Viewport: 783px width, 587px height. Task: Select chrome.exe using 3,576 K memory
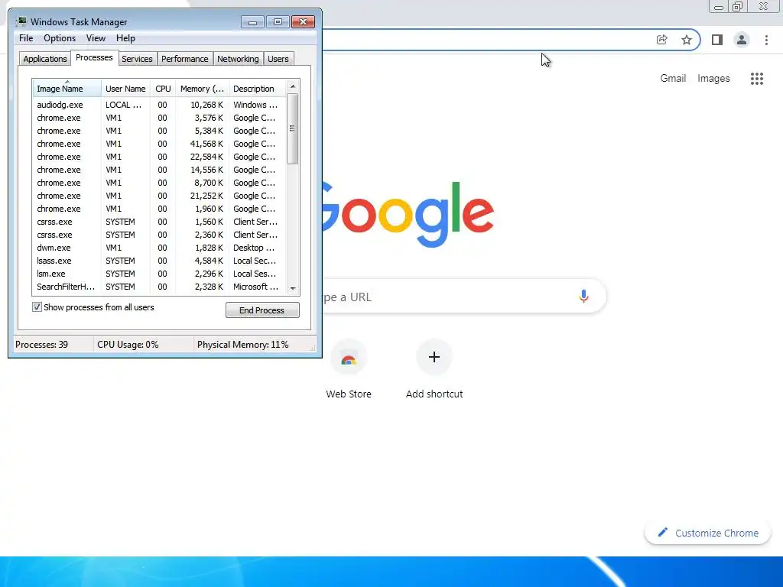coord(159,118)
